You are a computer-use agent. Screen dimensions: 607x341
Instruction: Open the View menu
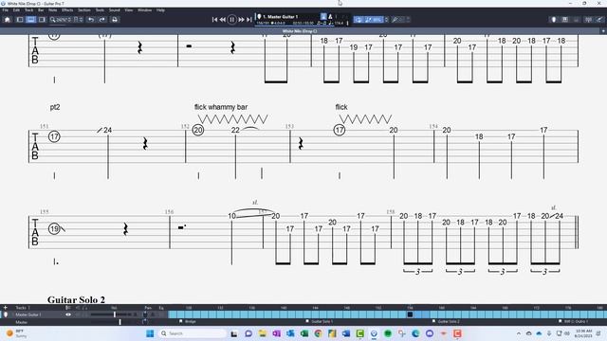coord(129,10)
